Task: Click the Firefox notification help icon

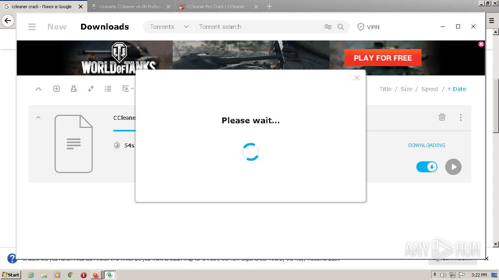Action: click(x=12, y=258)
